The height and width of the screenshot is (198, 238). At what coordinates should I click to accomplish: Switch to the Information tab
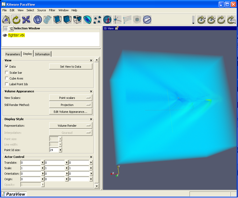42,54
